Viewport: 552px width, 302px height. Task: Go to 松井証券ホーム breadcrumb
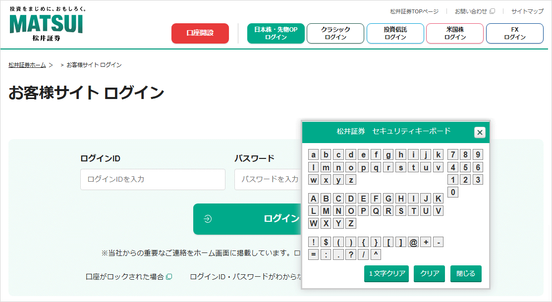tap(27, 65)
